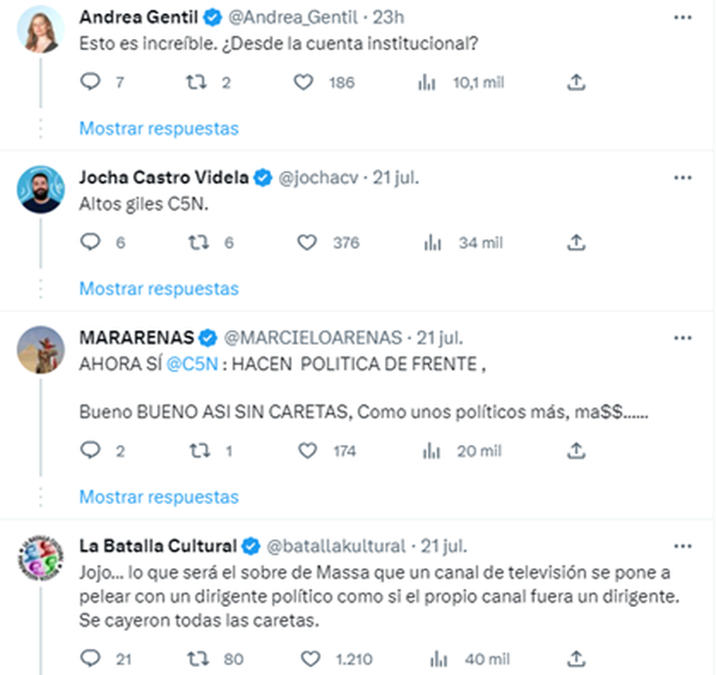Open more options for Andrea Gentil's tweet

(x=683, y=17)
